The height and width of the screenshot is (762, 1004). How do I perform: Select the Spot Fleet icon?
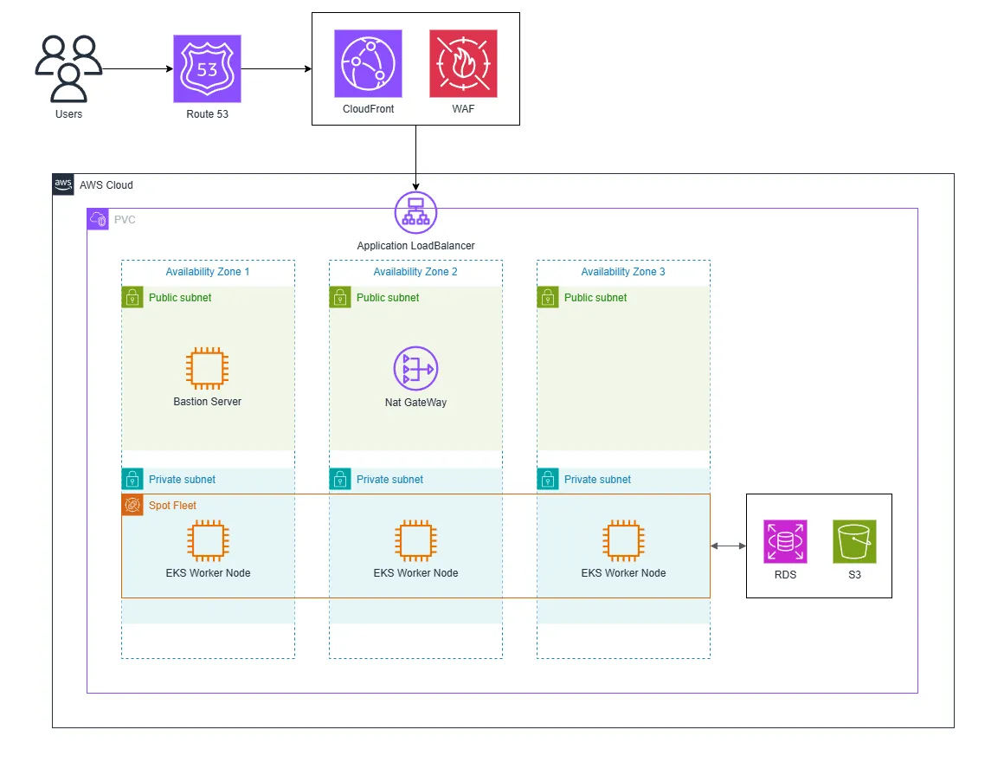(132, 505)
